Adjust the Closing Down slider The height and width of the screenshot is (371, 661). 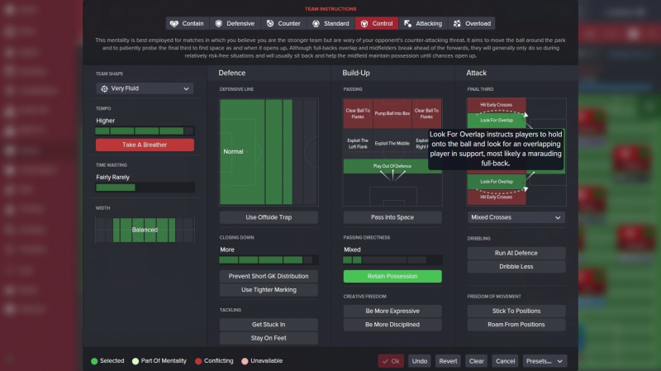(x=269, y=260)
